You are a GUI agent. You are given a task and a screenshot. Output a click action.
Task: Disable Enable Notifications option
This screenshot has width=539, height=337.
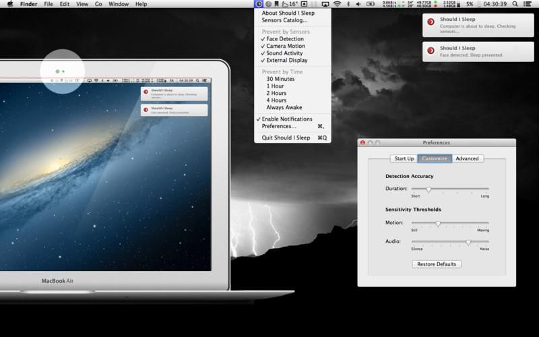point(287,119)
